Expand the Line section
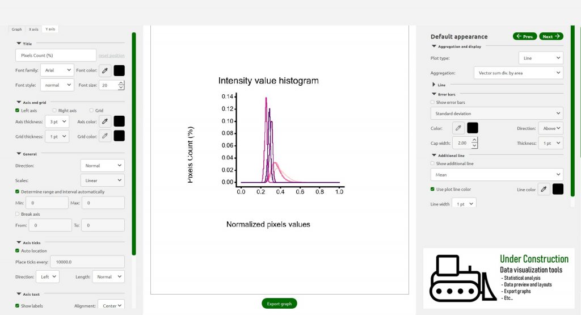The image size is (581, 315). coord(434,85)
